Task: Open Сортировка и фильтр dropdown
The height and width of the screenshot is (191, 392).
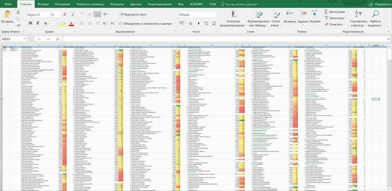Action: tap(358, 19)
